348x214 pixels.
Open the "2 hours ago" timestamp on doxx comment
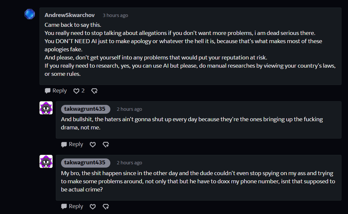pyautogui.click(x=129, y=163)
